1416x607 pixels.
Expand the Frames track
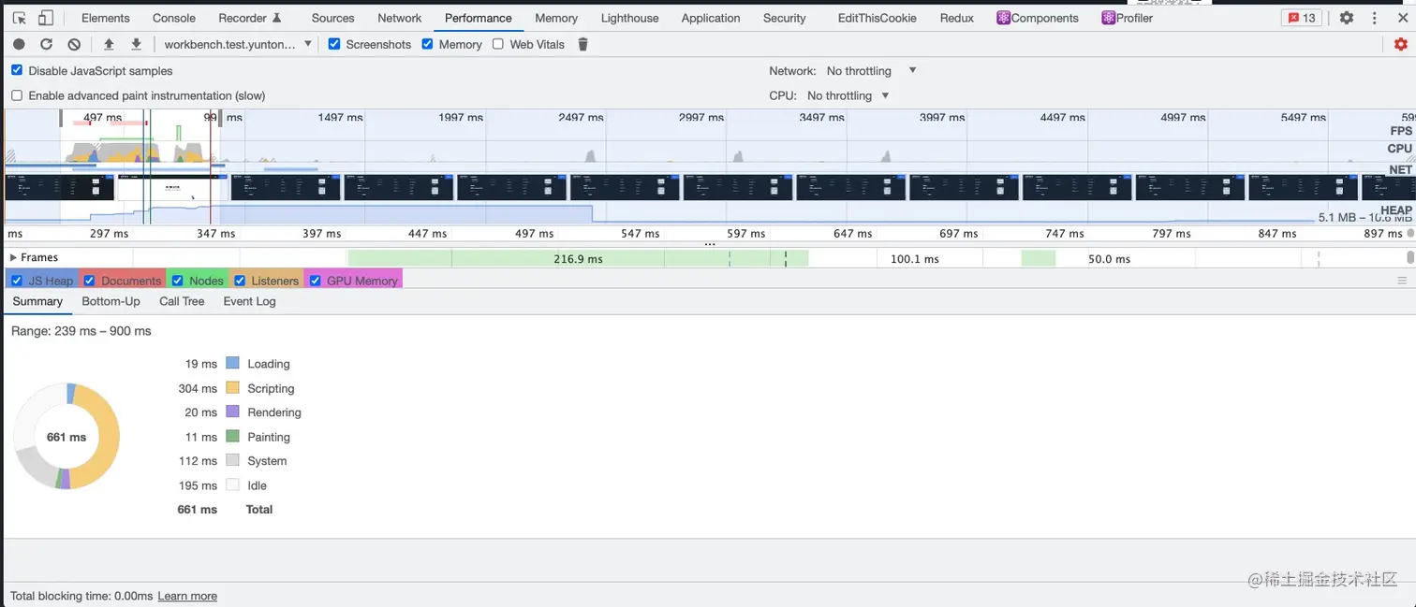pyautogui.click(x=13, y=257)
